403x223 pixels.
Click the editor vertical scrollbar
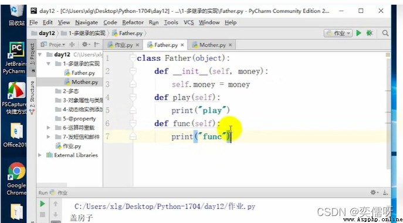coord(388,110)
